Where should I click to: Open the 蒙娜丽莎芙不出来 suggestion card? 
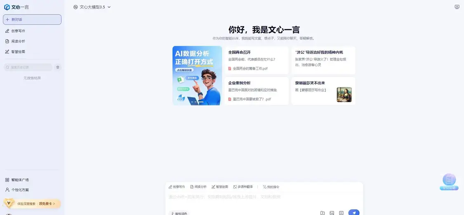click(x=323, y=91)
